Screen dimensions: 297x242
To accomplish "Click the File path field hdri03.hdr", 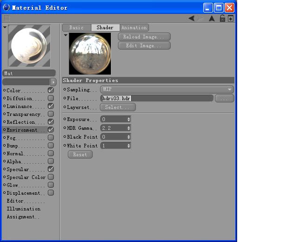I will [x=157, y=98].
